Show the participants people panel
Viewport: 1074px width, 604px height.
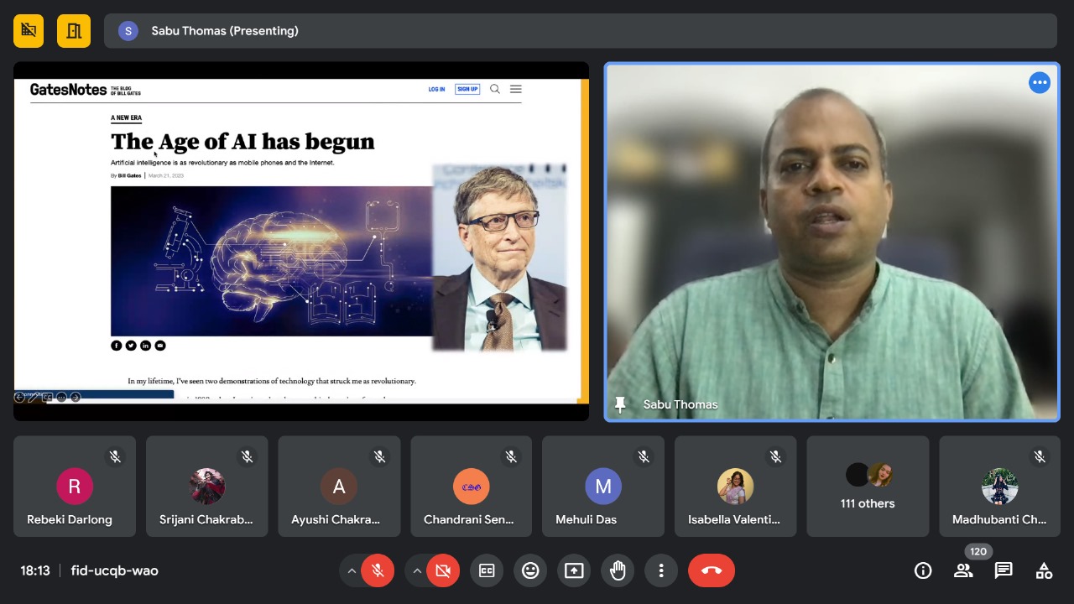[x=963, y=570]
